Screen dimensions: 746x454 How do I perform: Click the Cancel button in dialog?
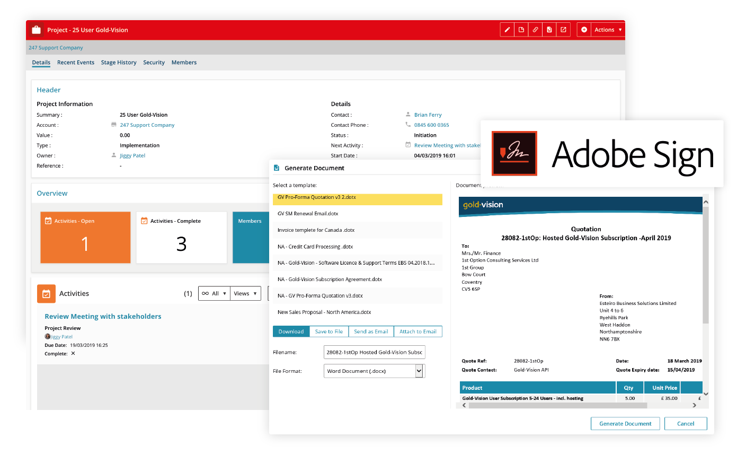[686, 423]
